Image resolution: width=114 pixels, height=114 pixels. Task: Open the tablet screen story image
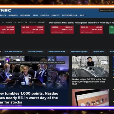point(91,98)
